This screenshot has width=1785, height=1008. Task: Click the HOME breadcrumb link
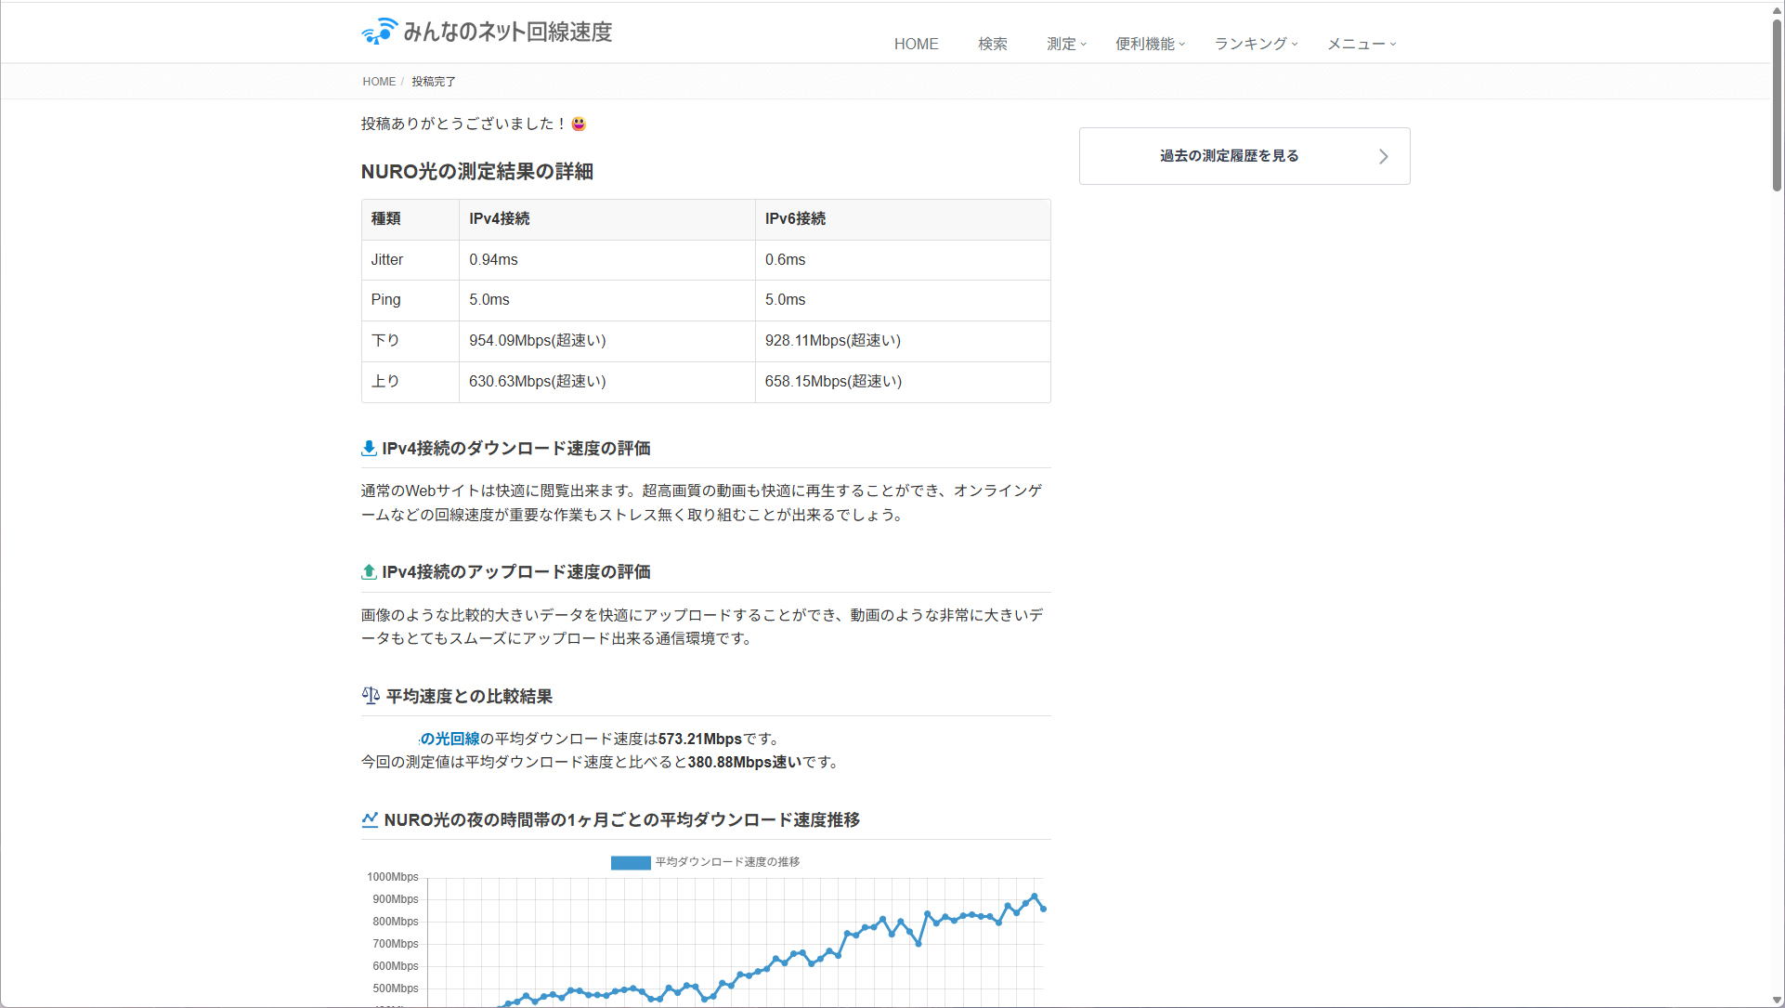(379, 82)
